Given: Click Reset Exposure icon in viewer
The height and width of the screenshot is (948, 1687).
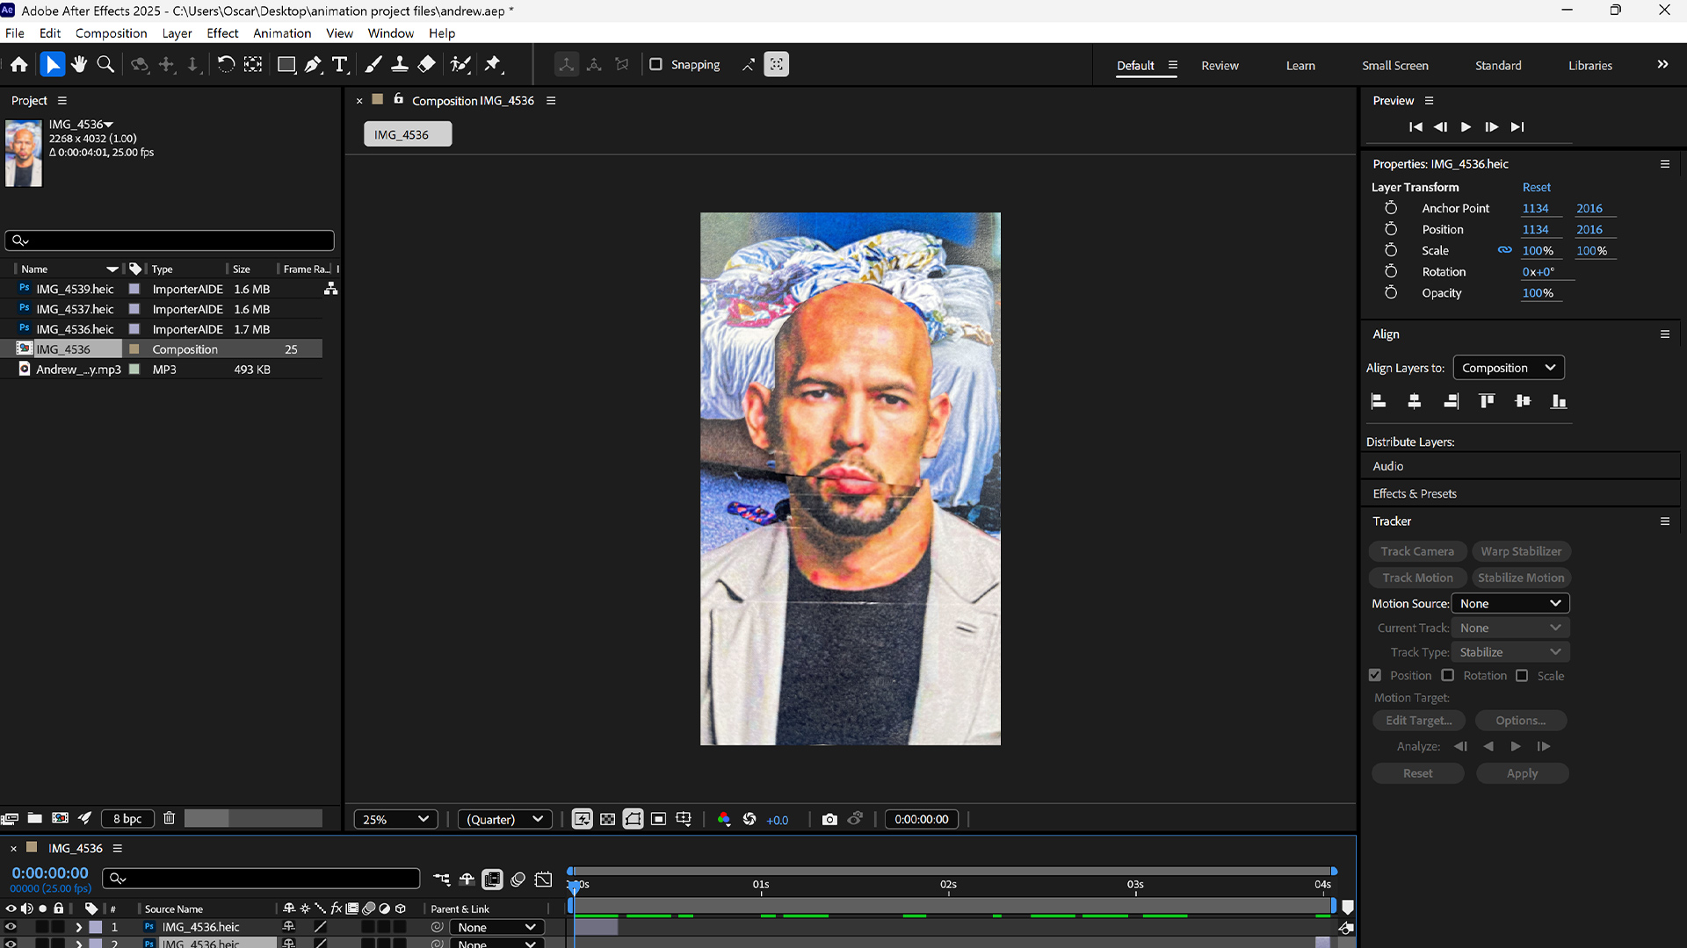Looking at the screenshot, I should point(749,819).
